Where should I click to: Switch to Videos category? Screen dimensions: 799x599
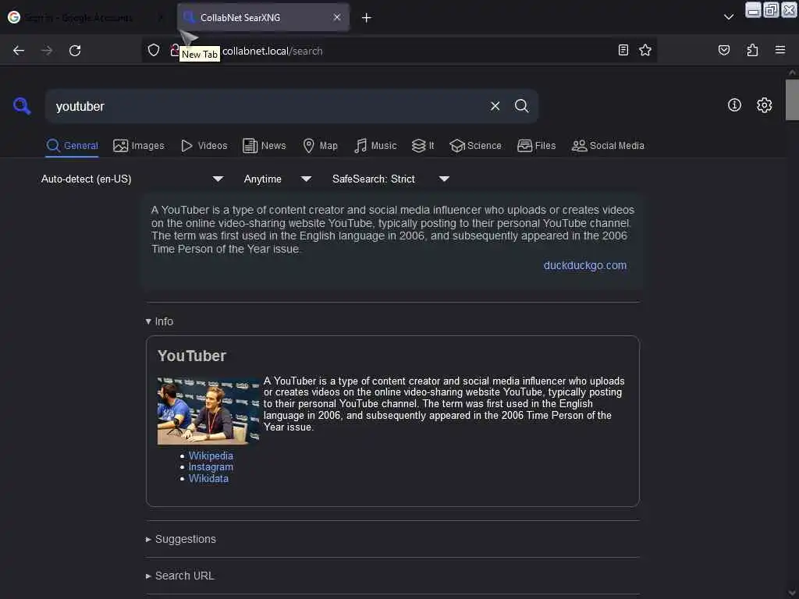pyautogui.click(x=204, y=146)
